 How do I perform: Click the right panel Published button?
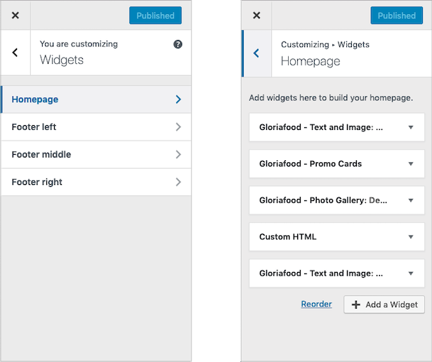(396, 15)
